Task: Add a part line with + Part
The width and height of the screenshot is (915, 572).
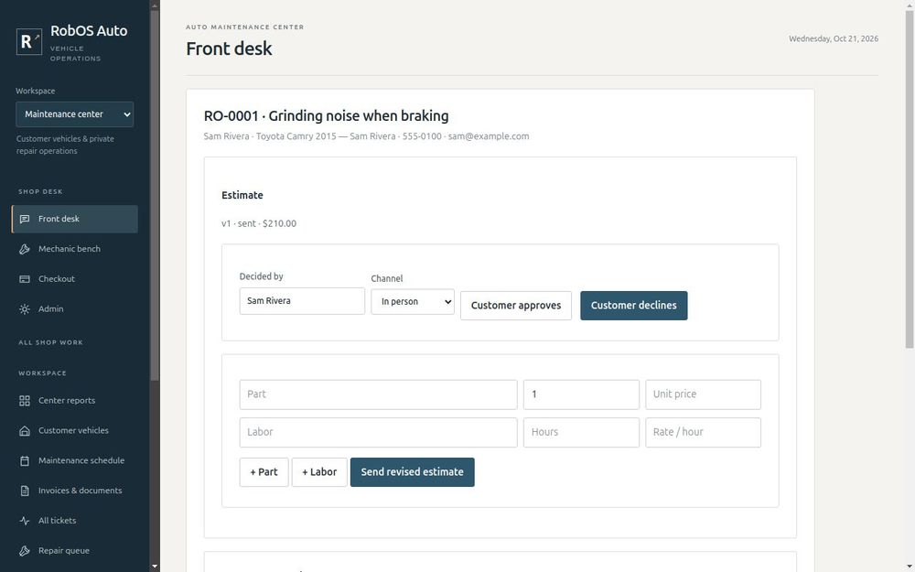Action: pos(264,472)
